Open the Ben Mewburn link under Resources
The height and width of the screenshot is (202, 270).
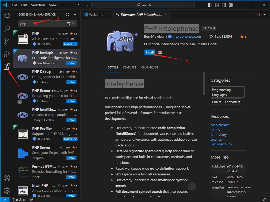[221, 144]
